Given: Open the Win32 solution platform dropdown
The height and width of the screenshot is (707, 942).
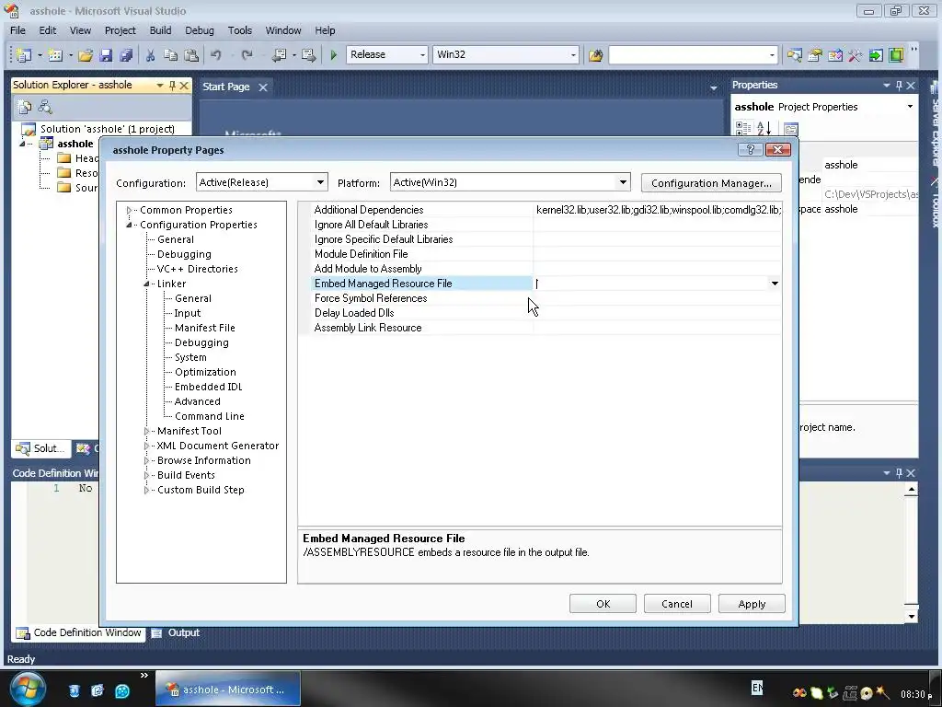Looking at the screenshot, I should pyautogui.click(x=573, y=54).
